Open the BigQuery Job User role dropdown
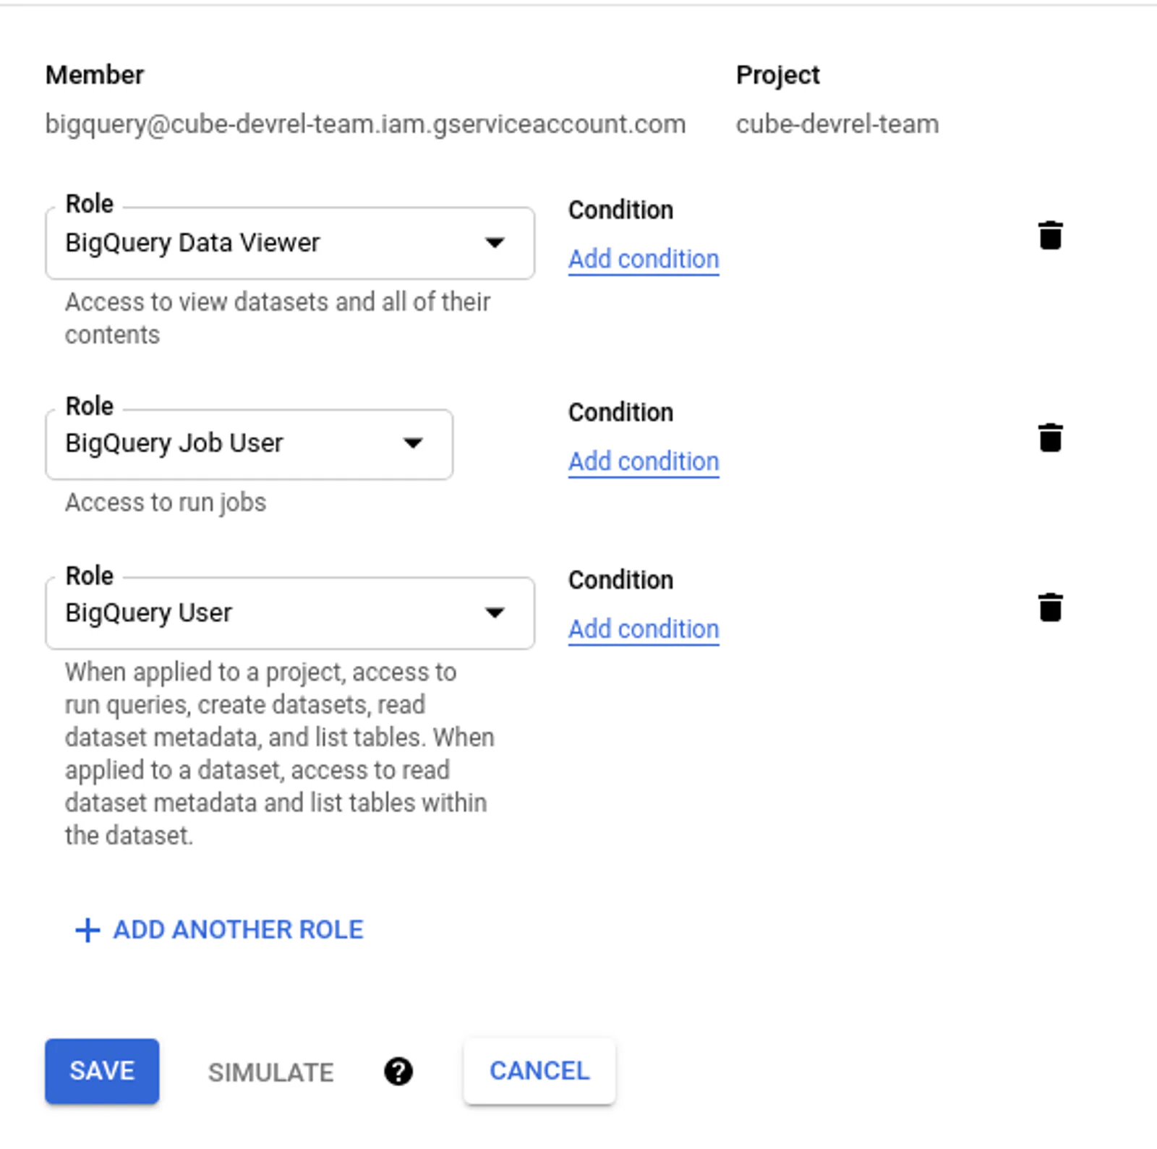This screenshot has height=1149, width=1157. point(249,443)
